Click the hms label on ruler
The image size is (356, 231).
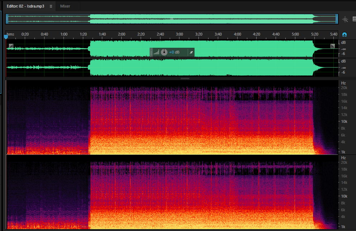[10, 34]
